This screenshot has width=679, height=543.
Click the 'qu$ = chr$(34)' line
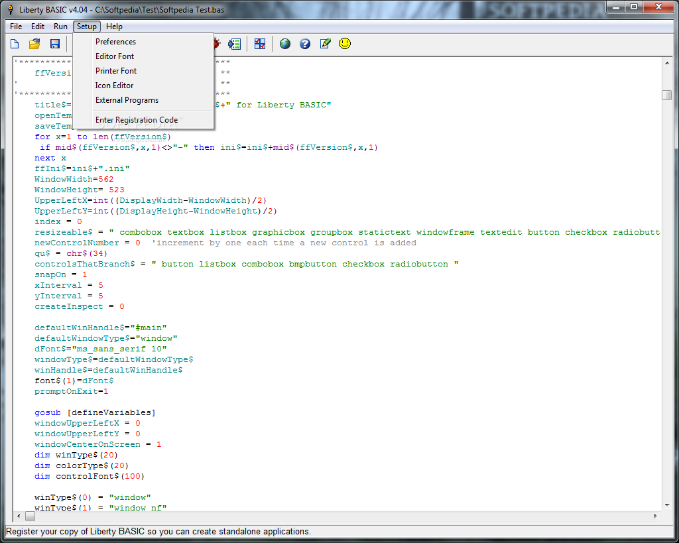point(71,253)
